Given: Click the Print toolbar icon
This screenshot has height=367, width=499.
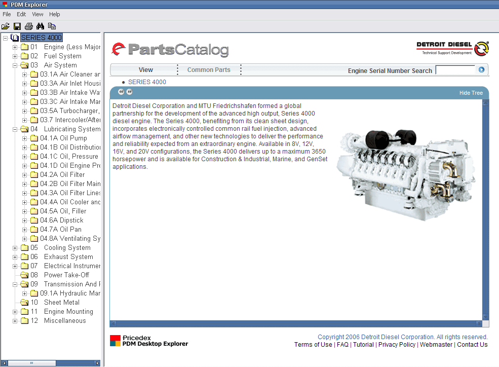Looking at the screenshot, I should point(29,26).
